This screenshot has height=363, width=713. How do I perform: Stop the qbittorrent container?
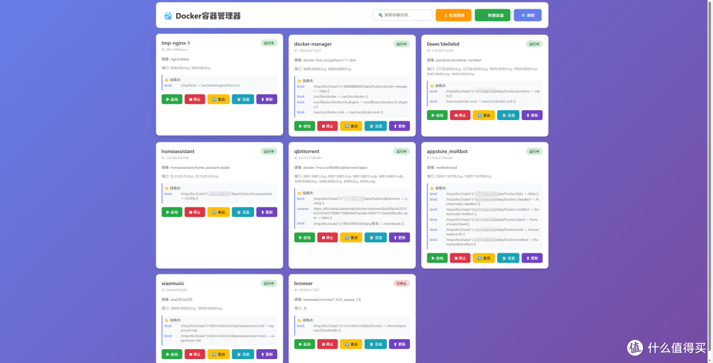coord(327,237)
